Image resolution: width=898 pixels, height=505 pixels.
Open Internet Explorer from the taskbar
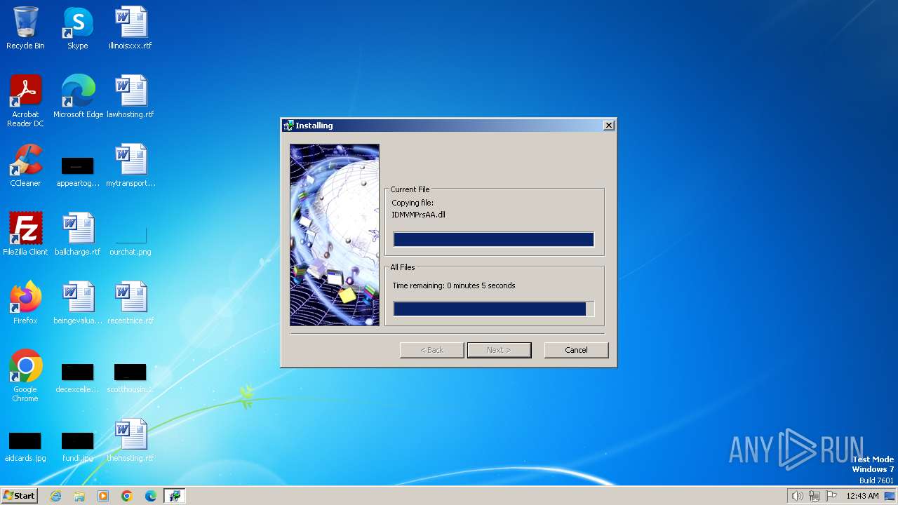55,496
